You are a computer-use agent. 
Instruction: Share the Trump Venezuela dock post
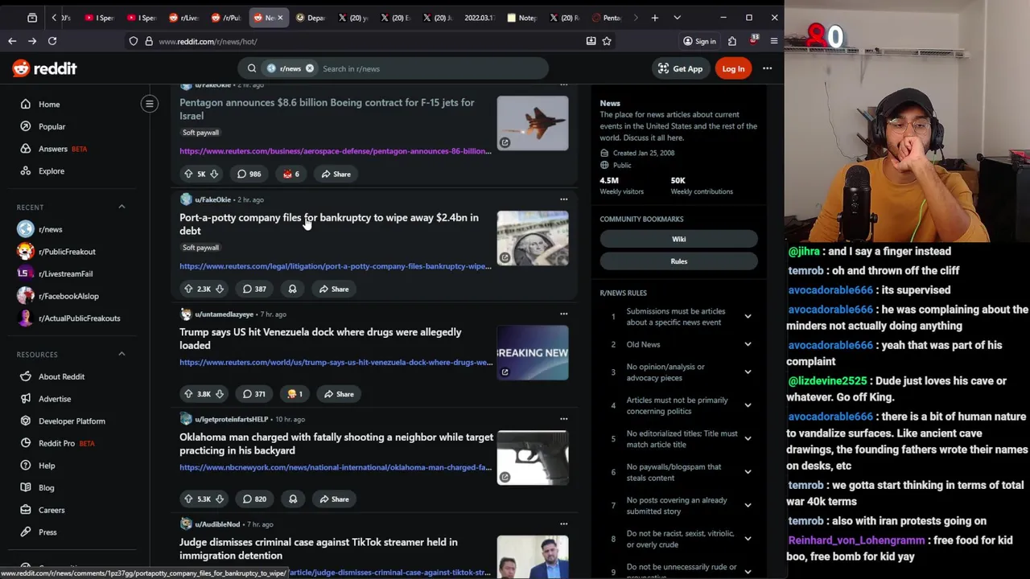[x=338, y=394]
